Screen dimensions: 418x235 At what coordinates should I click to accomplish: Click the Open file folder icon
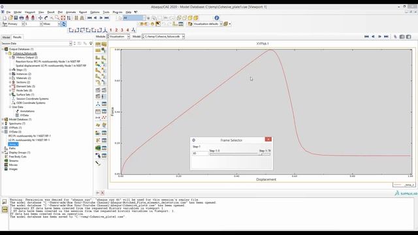(10, 18)
